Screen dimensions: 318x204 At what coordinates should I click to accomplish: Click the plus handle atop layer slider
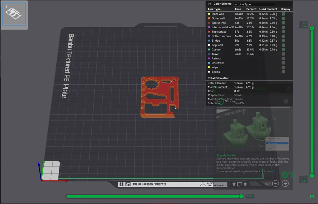(x=312, y=29)
